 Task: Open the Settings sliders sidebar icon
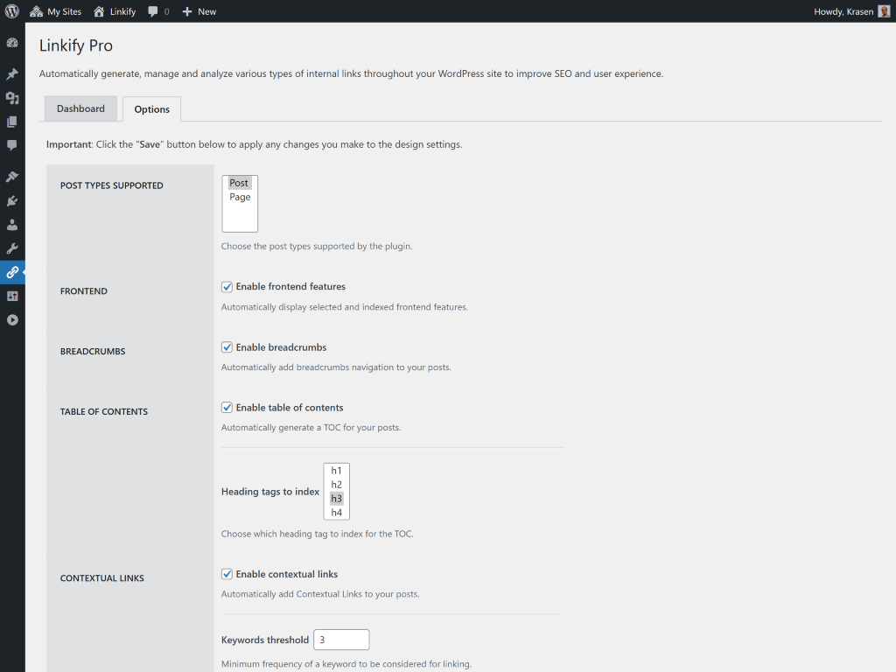pyautogui.click(x=12, y=296)
